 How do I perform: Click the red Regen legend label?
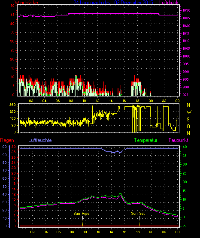click(x=7, y=140)
